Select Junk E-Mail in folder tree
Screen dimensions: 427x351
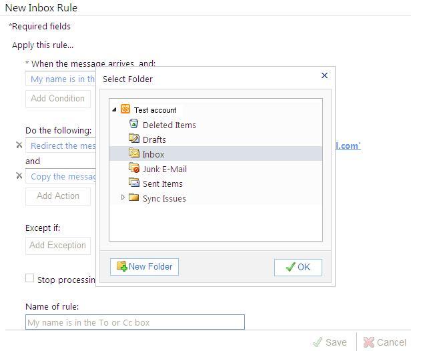click(x=164, y=169)
